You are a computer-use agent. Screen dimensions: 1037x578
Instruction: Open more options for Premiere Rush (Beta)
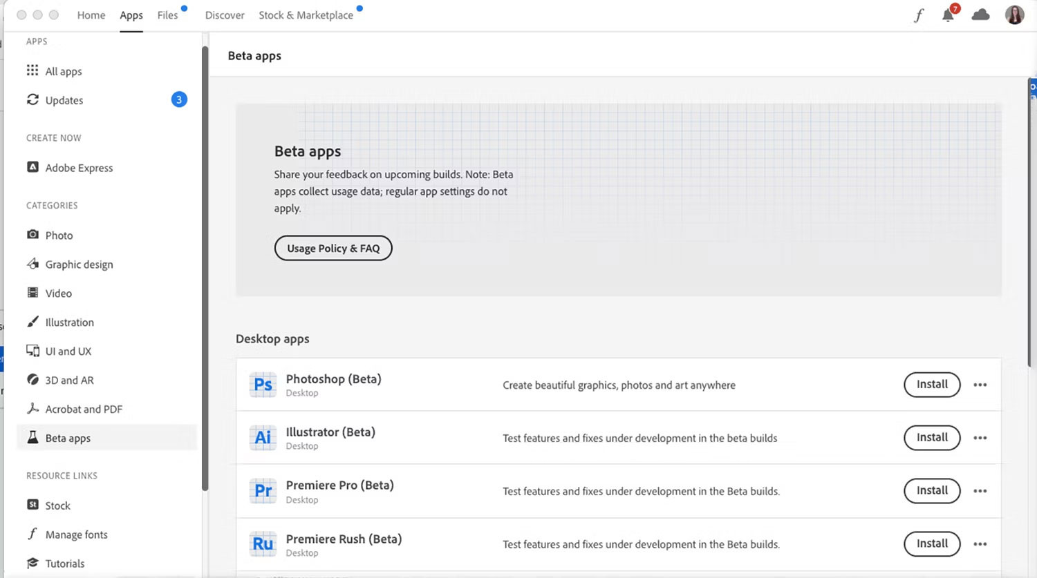tap(980, 544)
